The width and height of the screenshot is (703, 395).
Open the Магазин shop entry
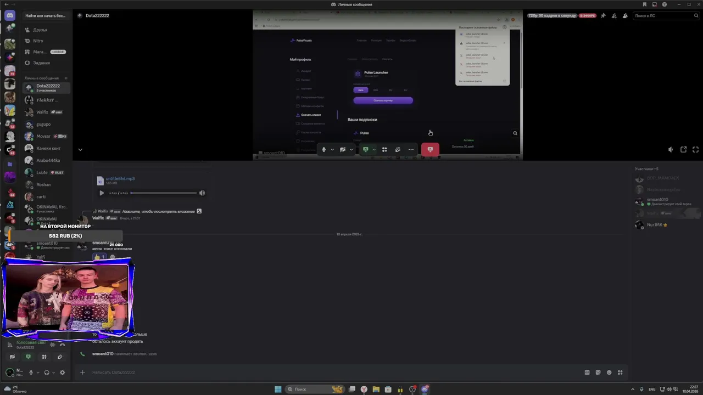coord(47,52)
